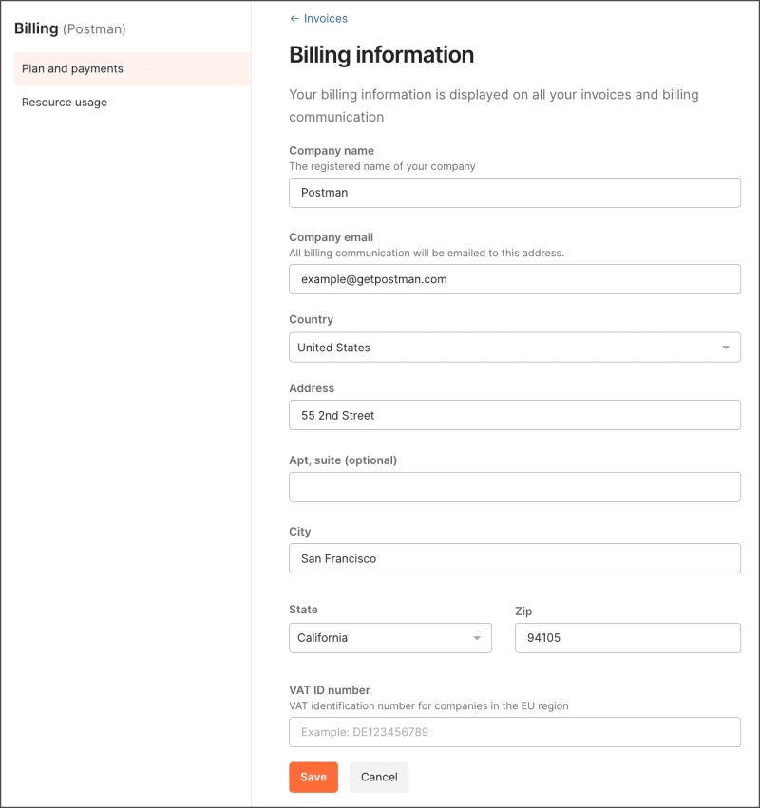Focus the Apt, suite optional field

515,487
